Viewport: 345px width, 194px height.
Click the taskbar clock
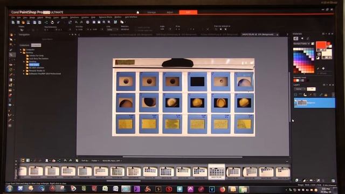point(326,190)
